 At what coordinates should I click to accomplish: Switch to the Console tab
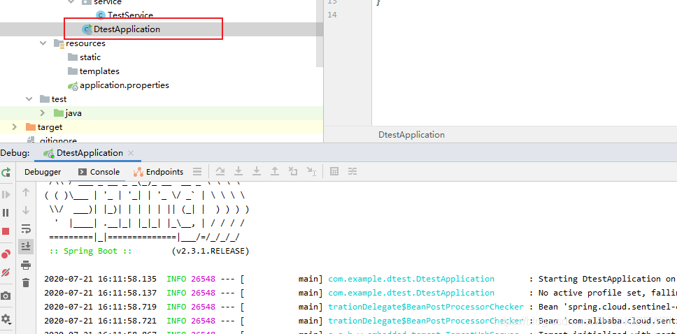tap(99, 172)
